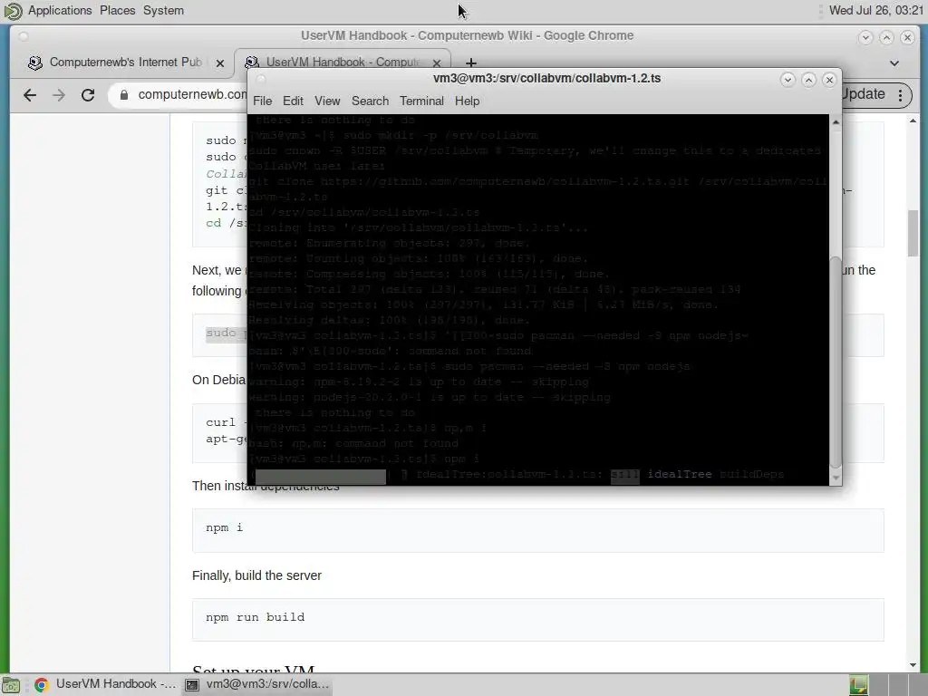Click the terminal title vm3@vm3 path
The width and height of the screenshot is (928, 696).
pyautogui.click(x=546, y=78)
